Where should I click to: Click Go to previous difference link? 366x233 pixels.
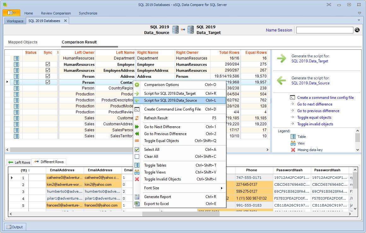pyautogui.click(x=318, y=111)
